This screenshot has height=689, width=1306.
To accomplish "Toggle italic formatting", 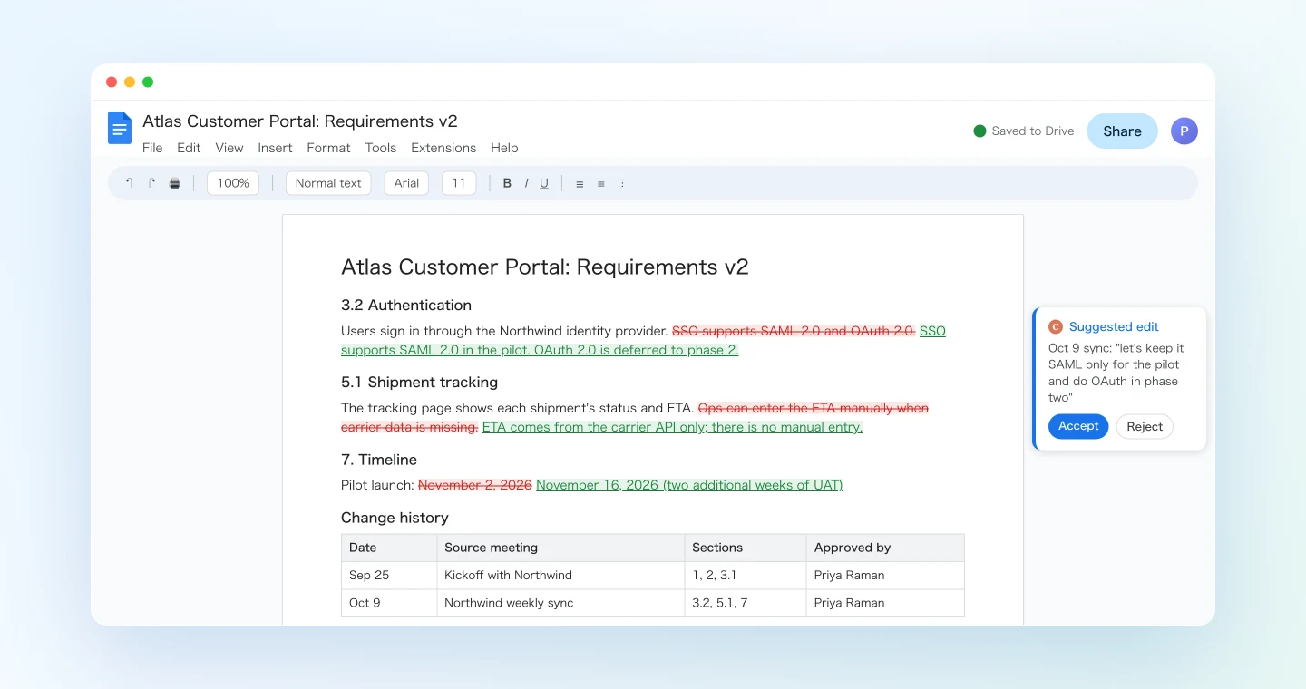I will (x=526, y=183).
